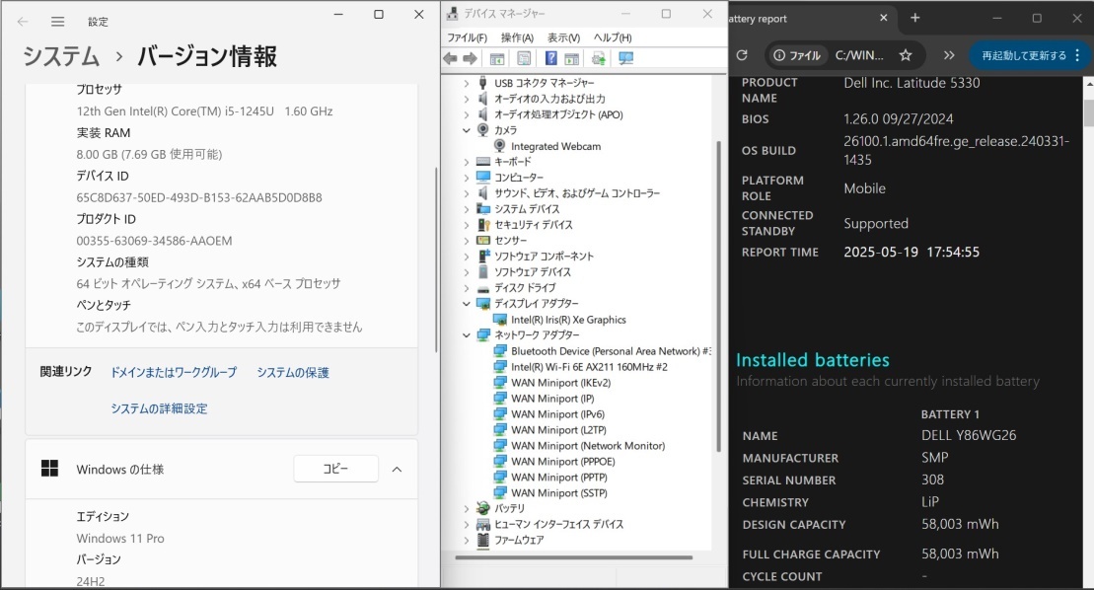This screenshot has width=1094, height=590.
Task: Click the blue Help question mark icon
Action: 550,58
